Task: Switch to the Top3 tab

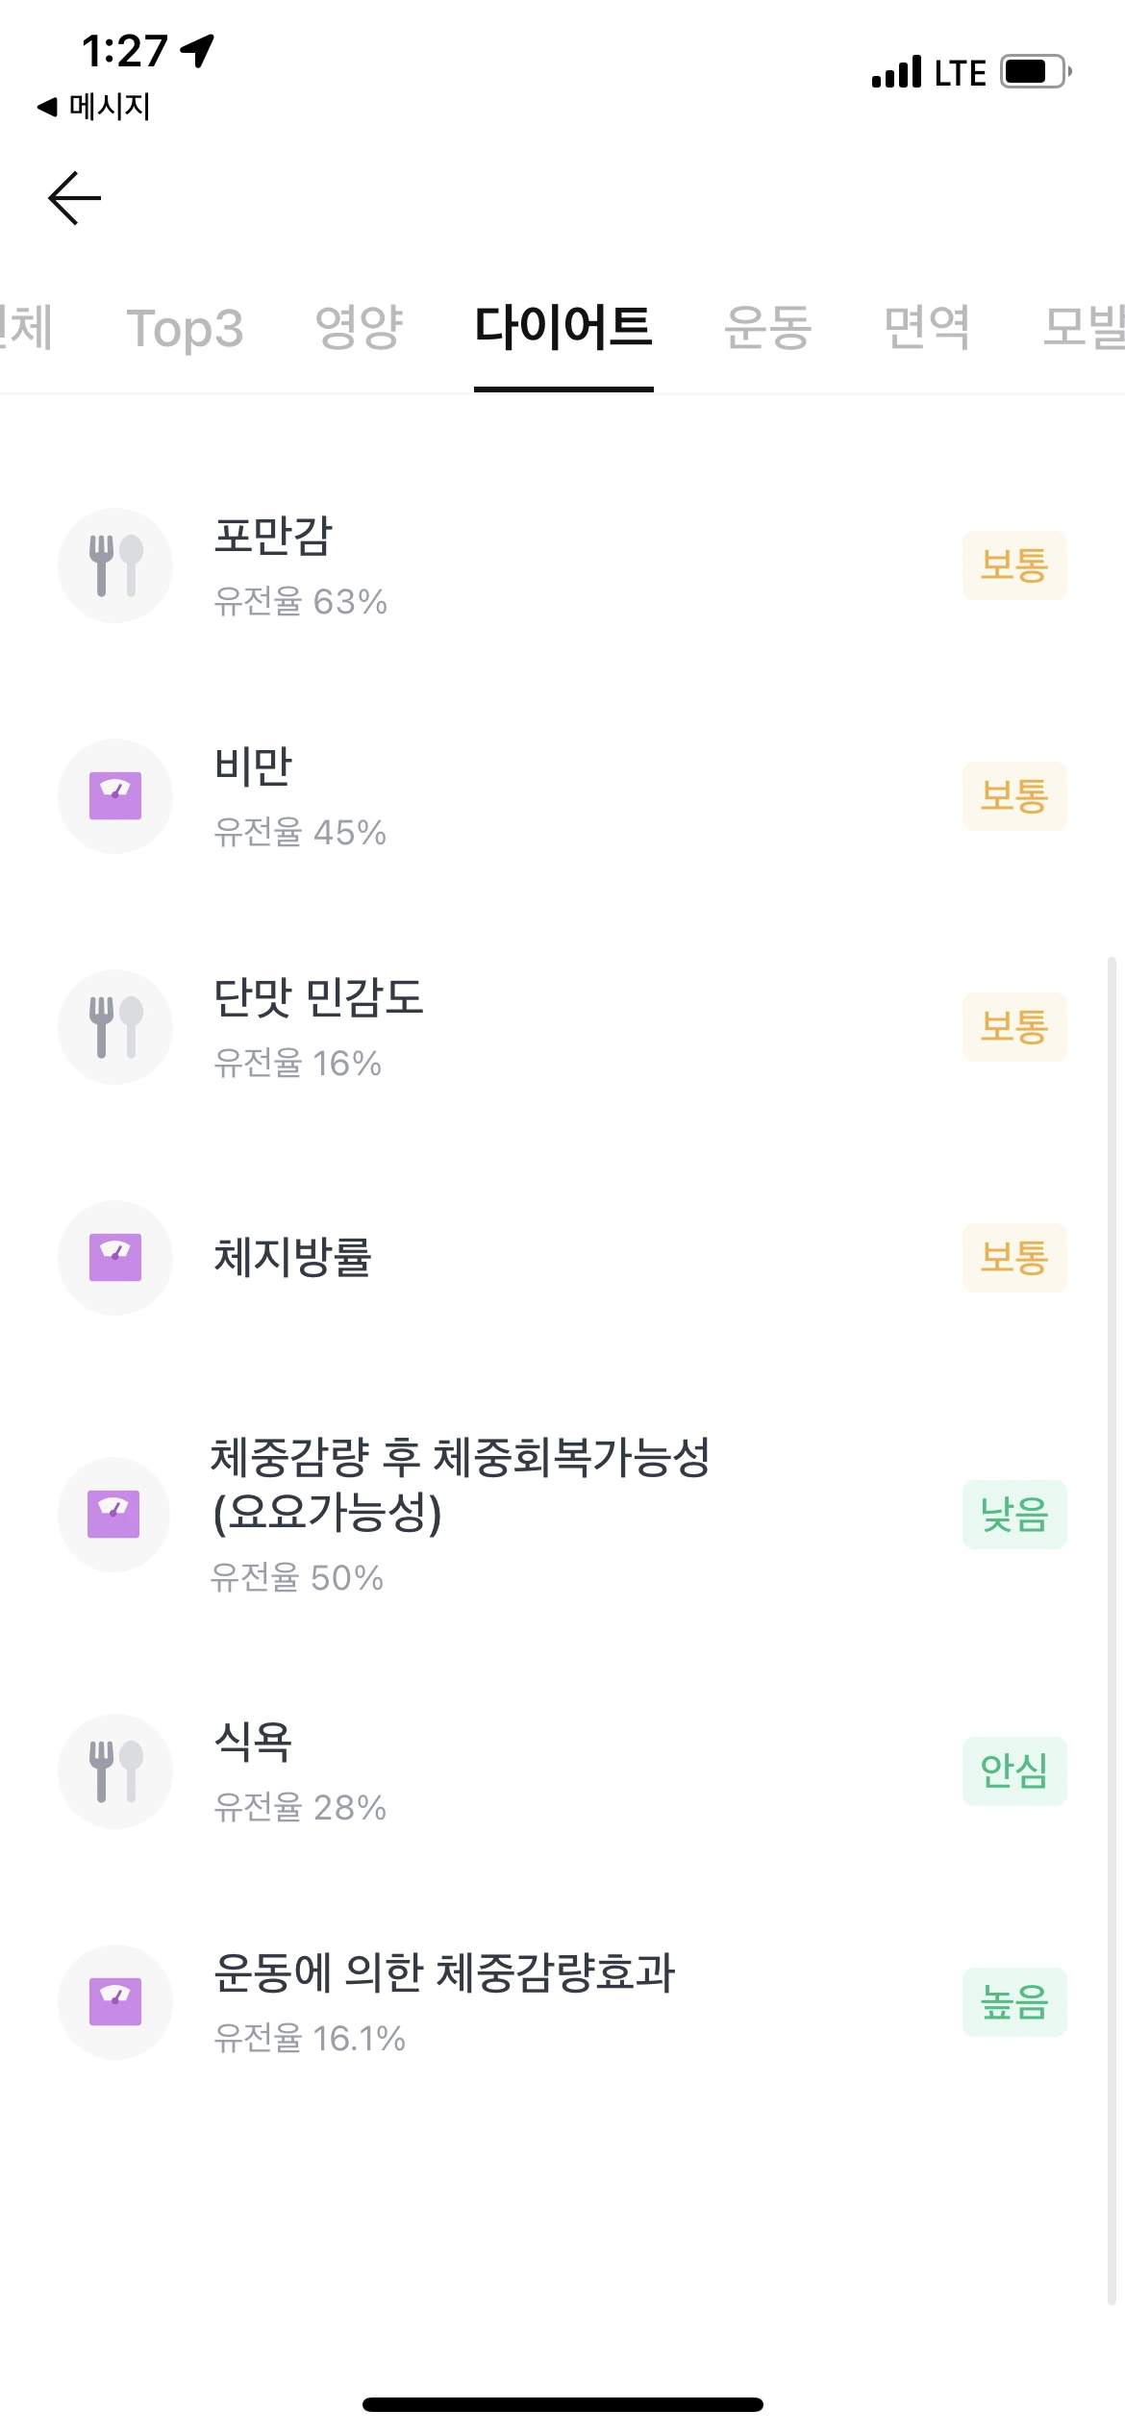Action: 185,329
